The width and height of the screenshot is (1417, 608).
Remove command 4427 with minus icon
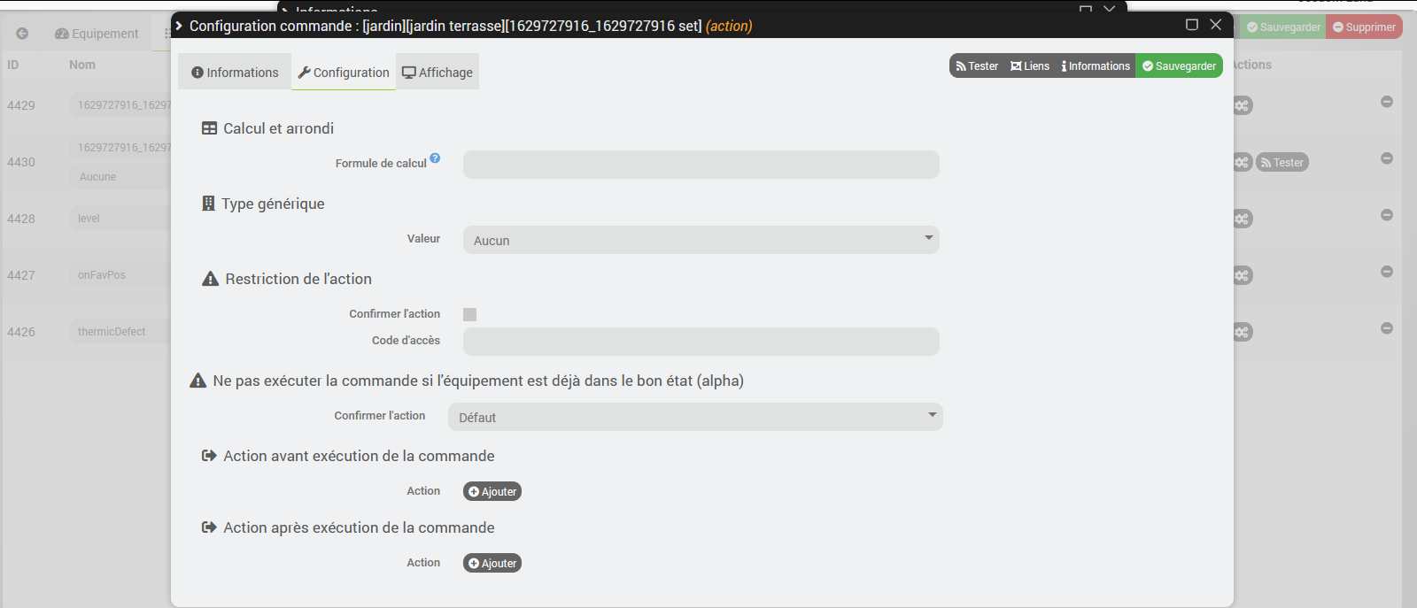click(x=1387, y=272)
